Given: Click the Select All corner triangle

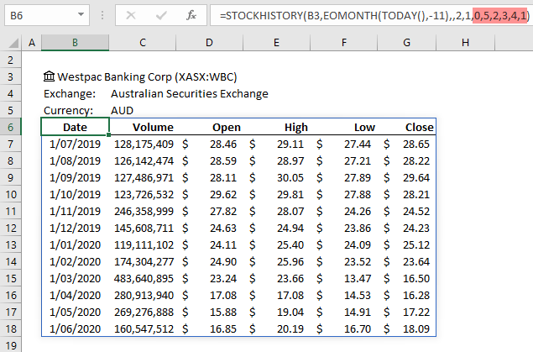Looking at the screenshot, I should (x=13, y=43).
